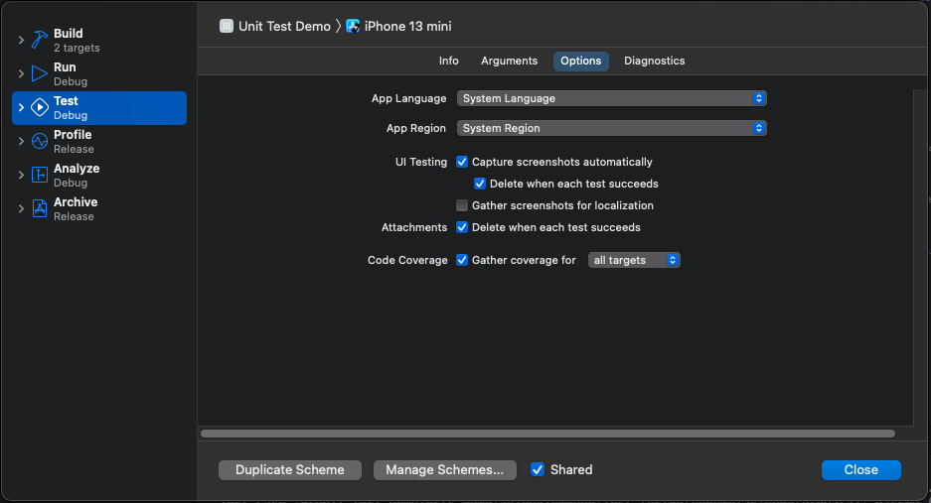Select the Build row labeled 2 targets

(x=99, y=40)
